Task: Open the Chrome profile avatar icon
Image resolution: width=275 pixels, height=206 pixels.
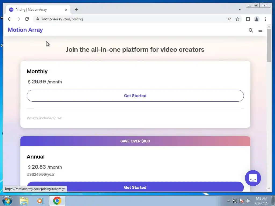Action: point(256,19)
